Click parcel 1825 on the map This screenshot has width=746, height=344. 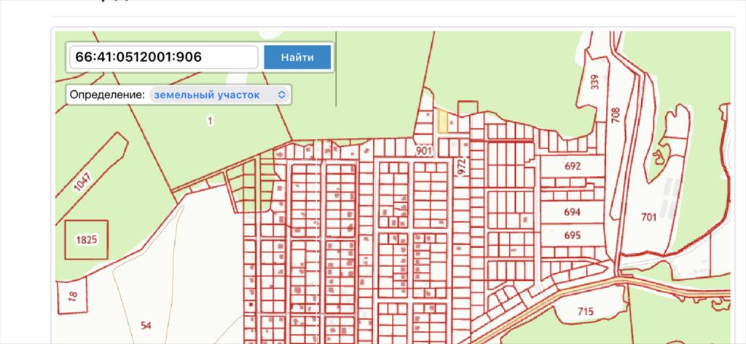click(87, 239)
